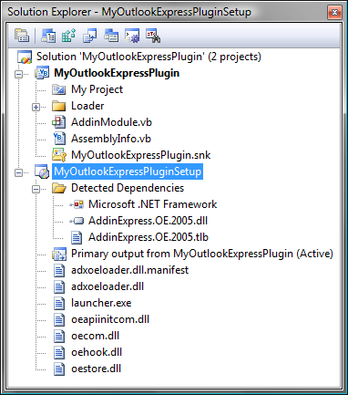The height and width of the screenshot is (395, 348).
Task: Click the AddinModule.vb file icon
Action: pos(58,122)
